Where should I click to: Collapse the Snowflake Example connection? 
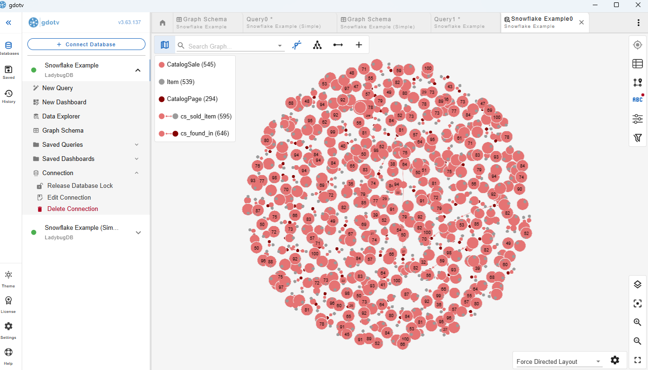pos(138,70)
